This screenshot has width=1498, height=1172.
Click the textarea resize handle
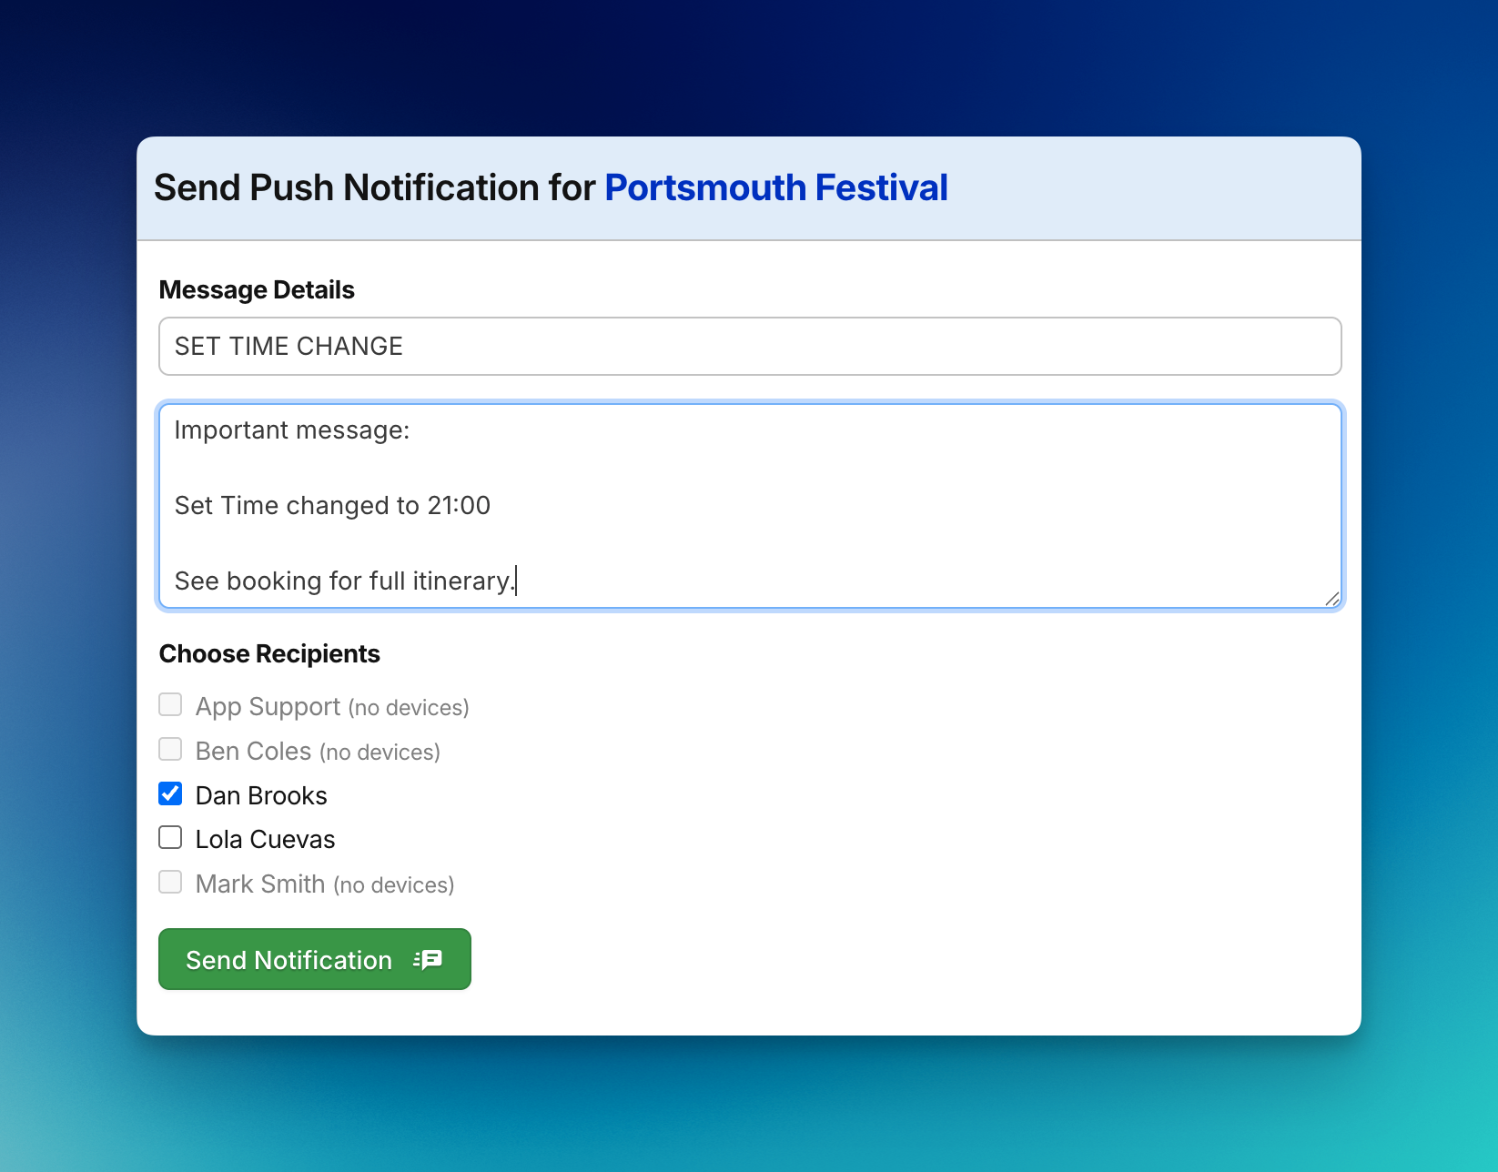click(1332, 599)
